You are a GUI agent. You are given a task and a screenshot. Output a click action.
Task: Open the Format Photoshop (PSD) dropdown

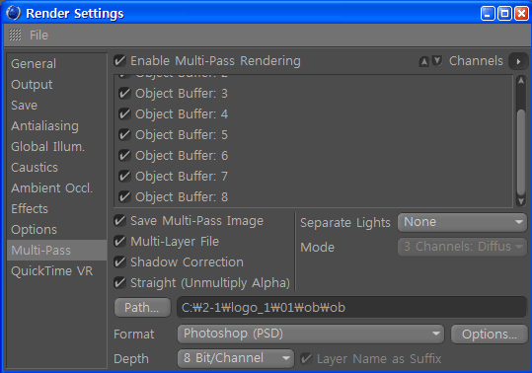[311, 334]
